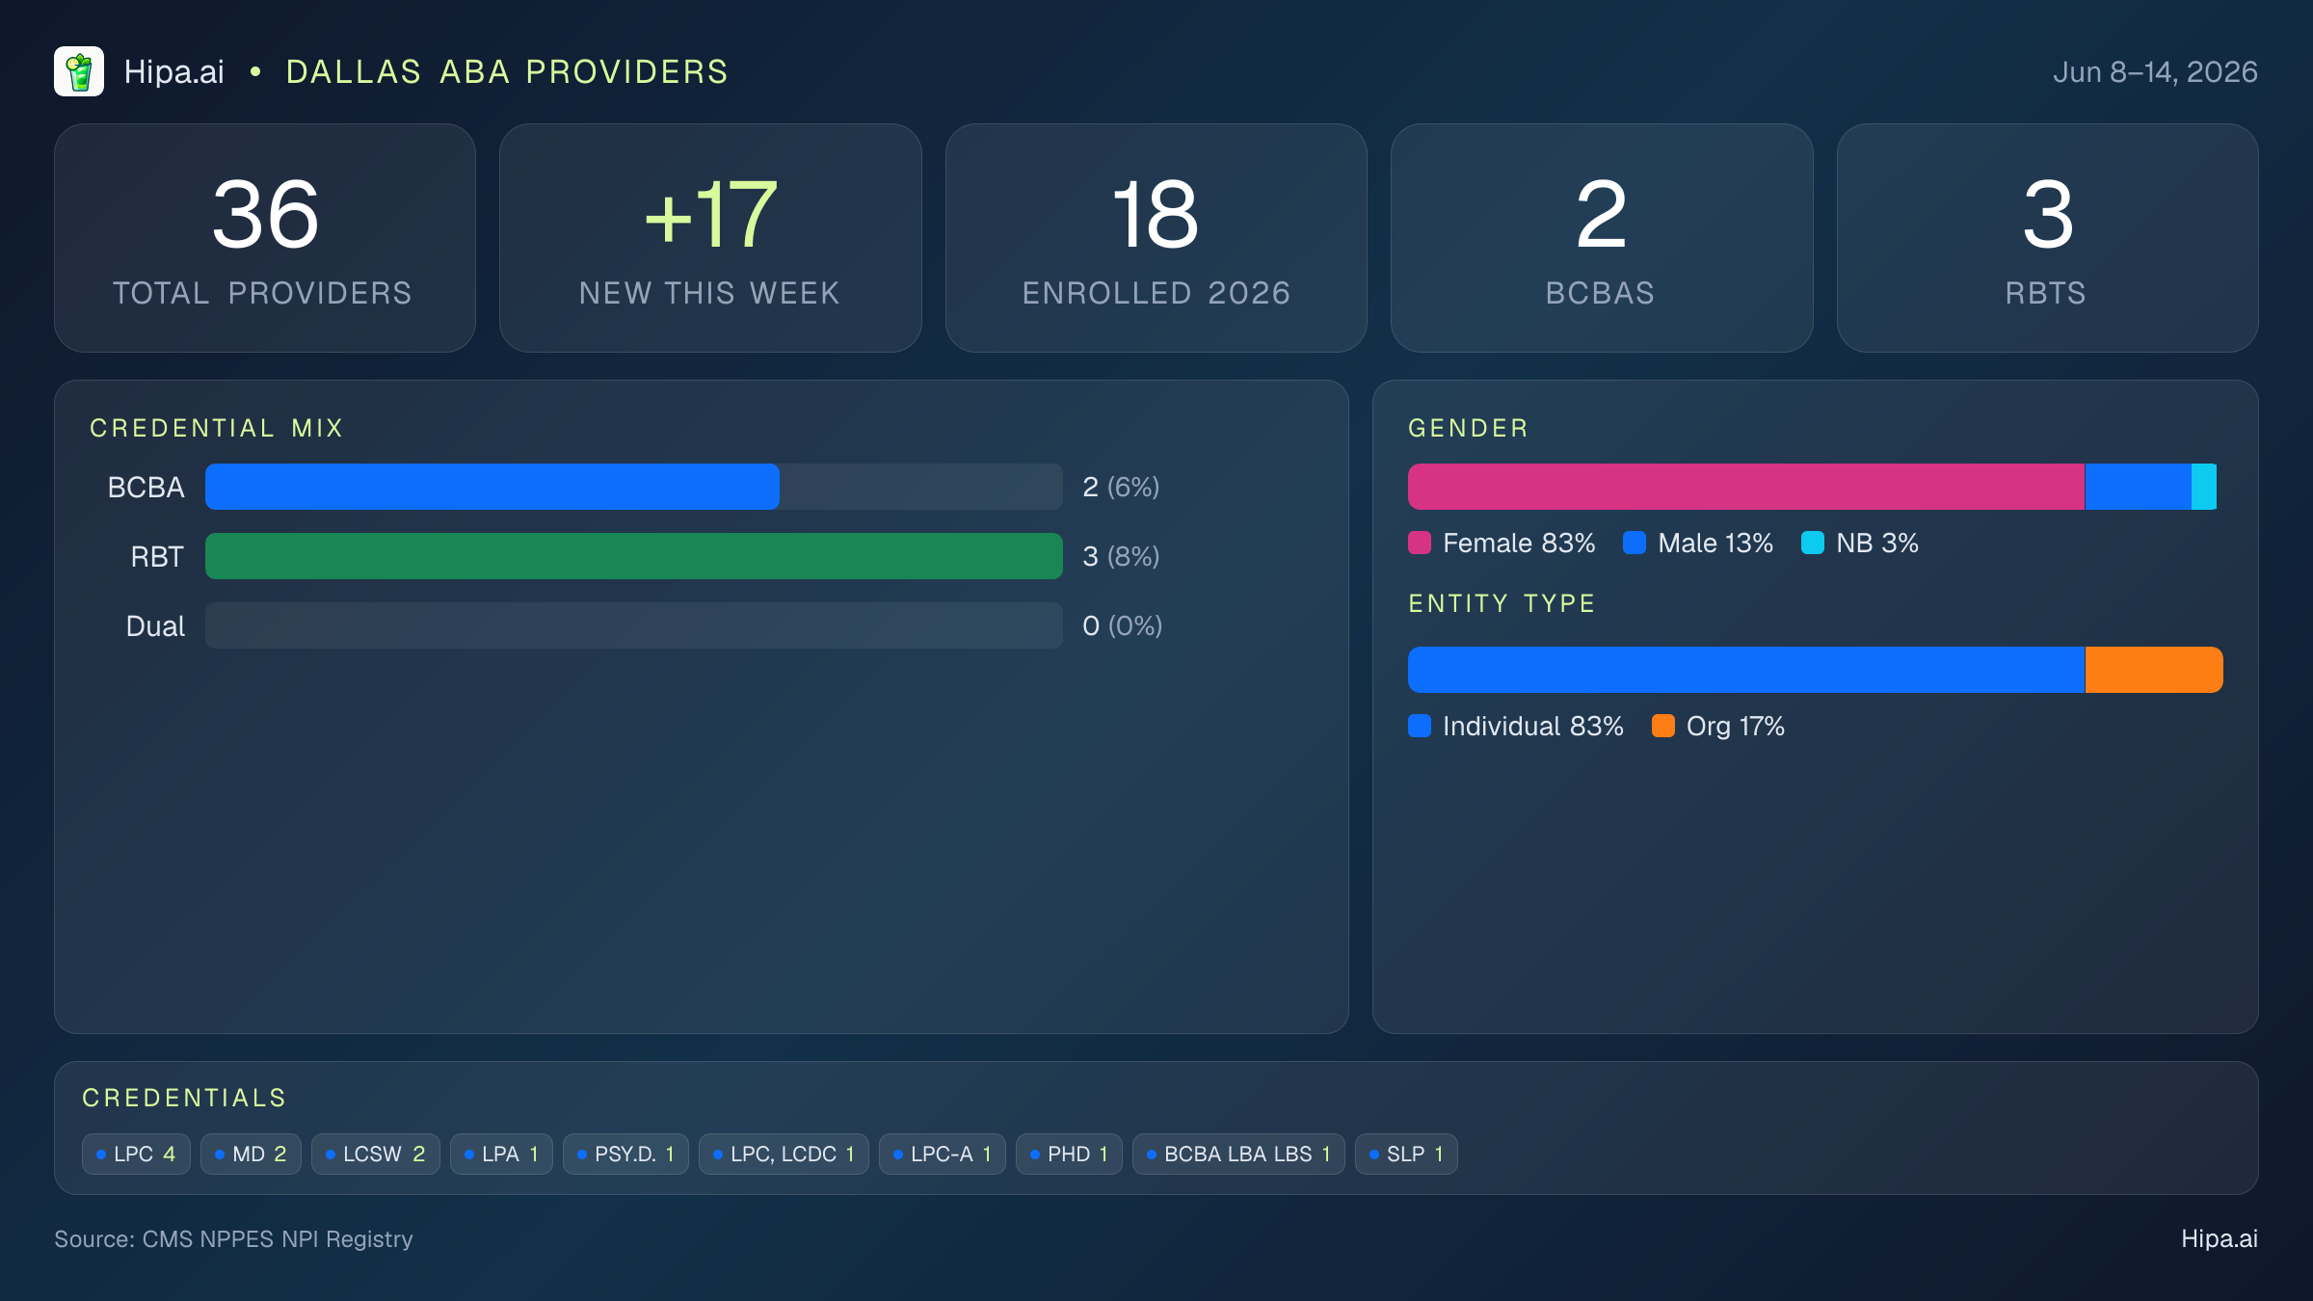Click the orange Org legend swatch
2313x1301 pixels.
point(1663,726)
